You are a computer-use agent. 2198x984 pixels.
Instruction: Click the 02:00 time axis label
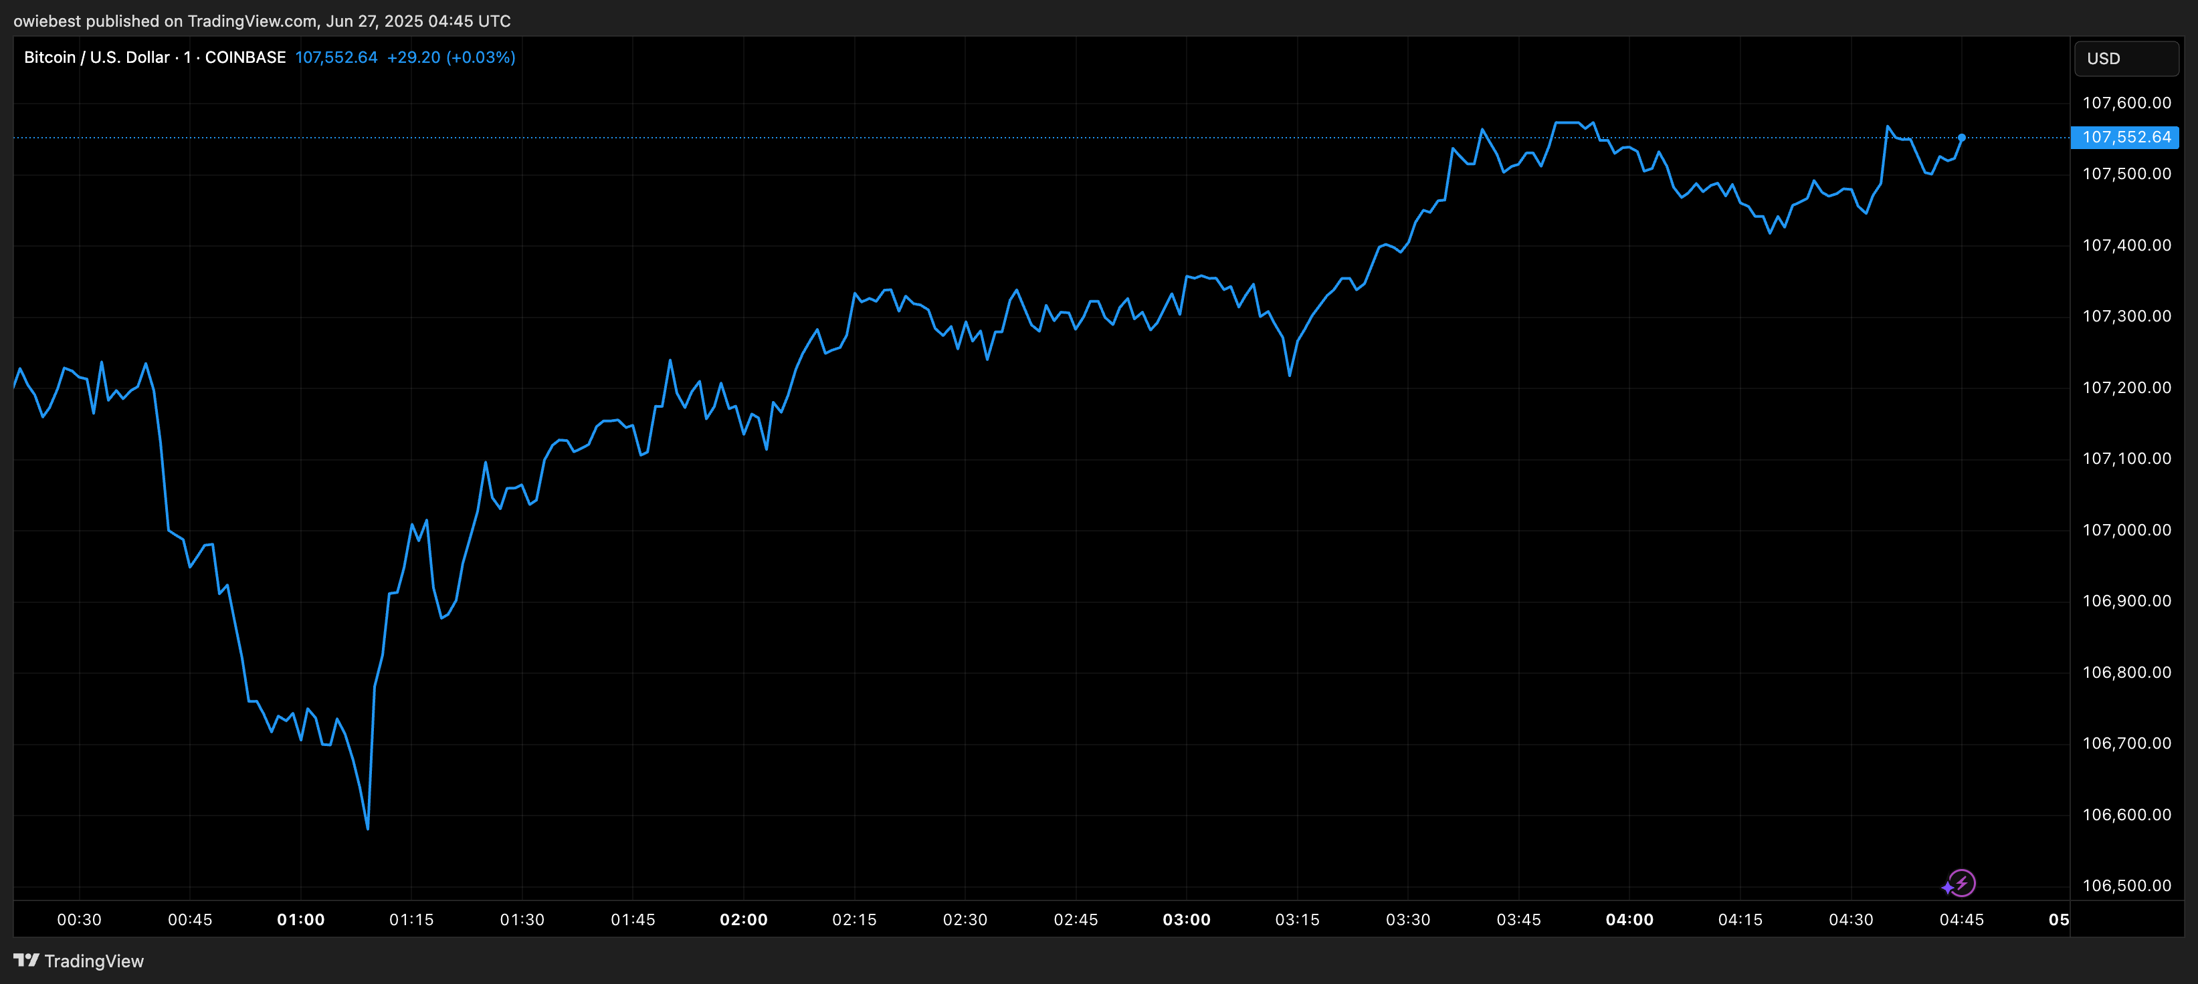coord(743,920)
